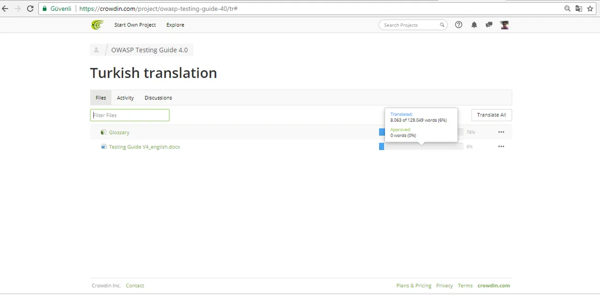The image size is (600, 295).
Task: Click the Word document icon of Testing Guide
Action: point(104,147)
